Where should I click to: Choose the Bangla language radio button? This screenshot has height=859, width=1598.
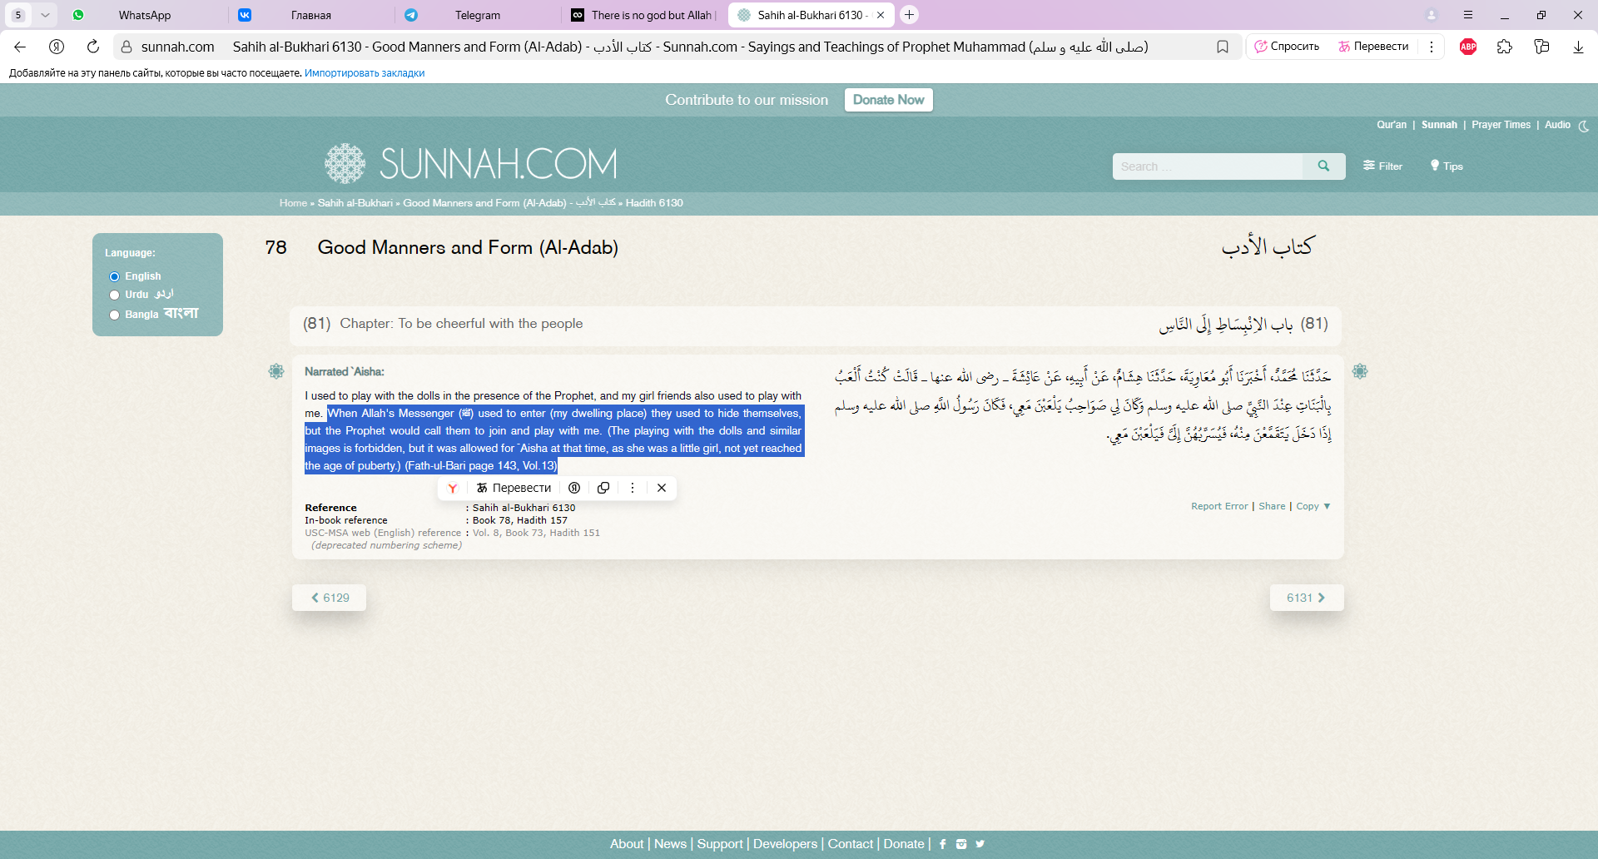[x=115, y=315]
